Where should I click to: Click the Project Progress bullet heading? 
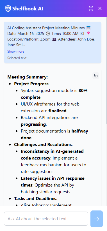(31, 84)
